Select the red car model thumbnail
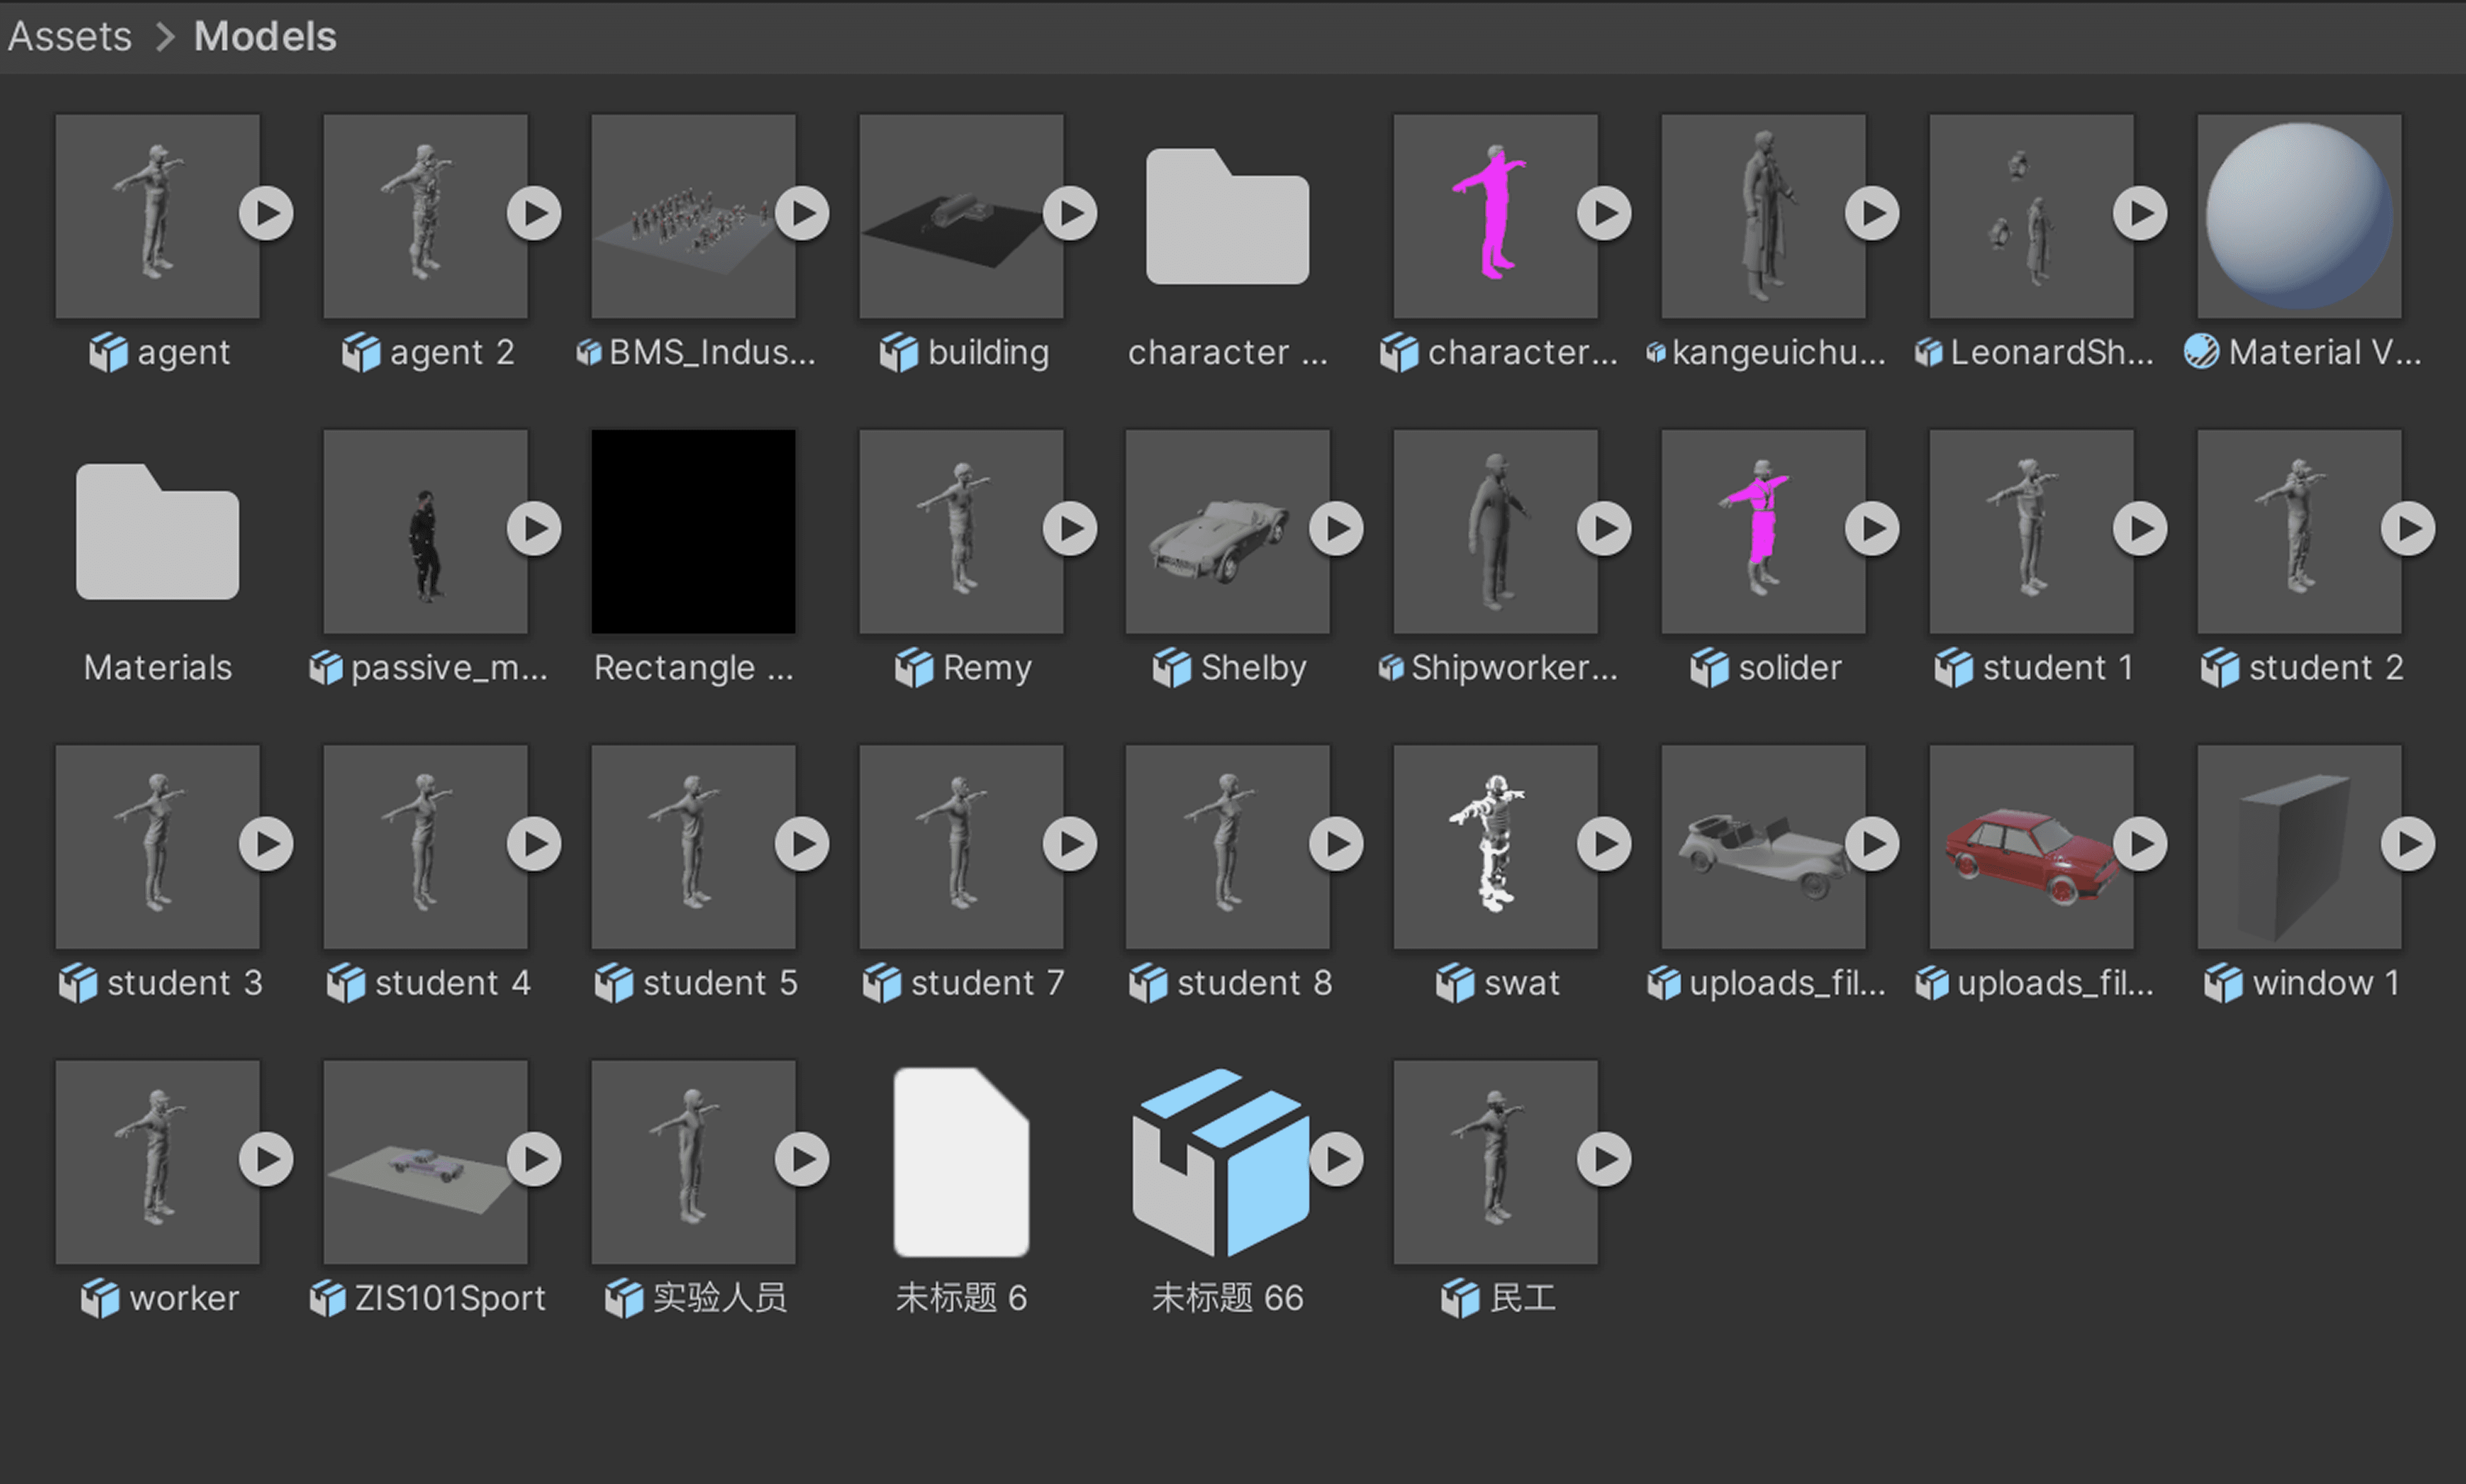Screen dimensions: 2466x1484 point(2031,847)
